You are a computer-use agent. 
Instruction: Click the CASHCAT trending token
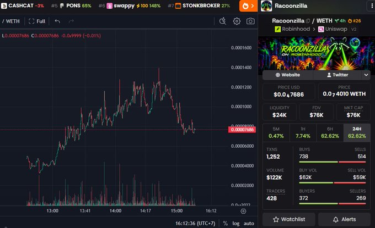coord(22,5)
